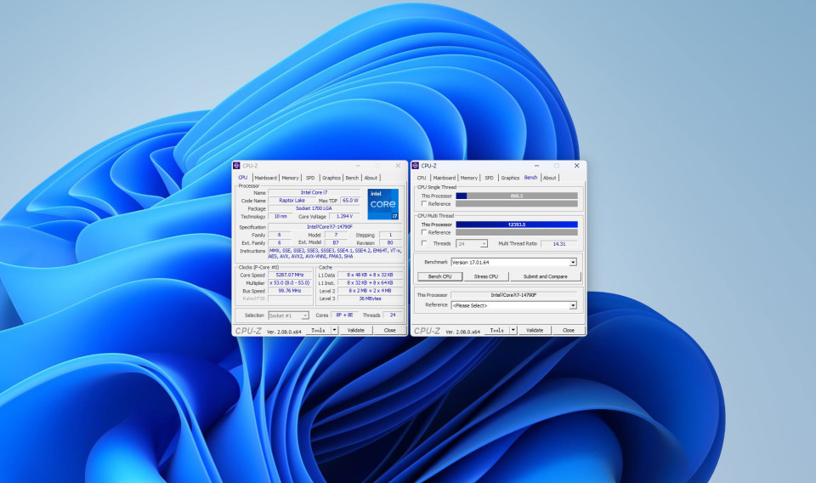This screenshot has width=816, height=483.
Task: Click the Bench CPU button
Action: pos(439,276)
